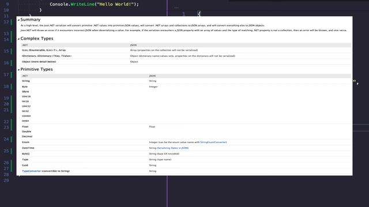The width and height of the screenshot is (369, 207).
Task: Click the IDictionary, IDictionary<TKey, TValue> cell
Action: point(47,56)
